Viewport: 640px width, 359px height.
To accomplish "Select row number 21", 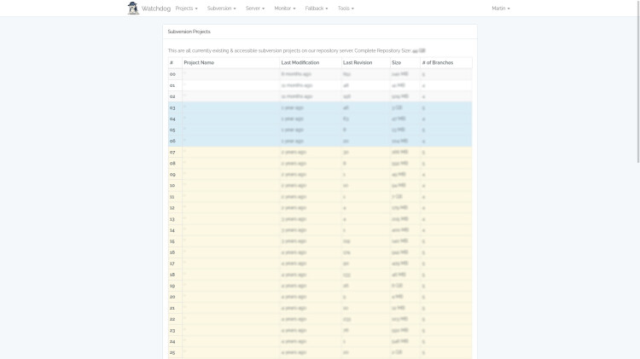I will pos(320,308).
